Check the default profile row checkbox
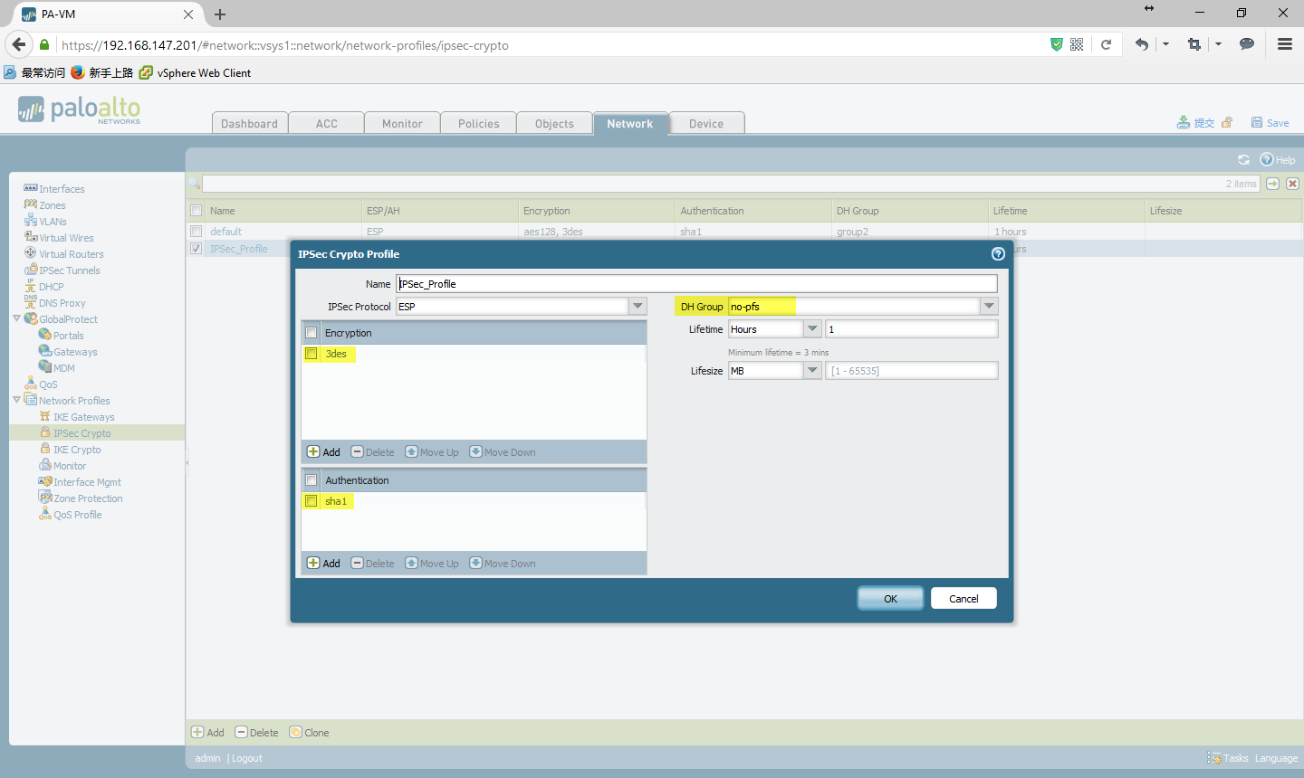 pyautogui.click(x=196, y=232)
